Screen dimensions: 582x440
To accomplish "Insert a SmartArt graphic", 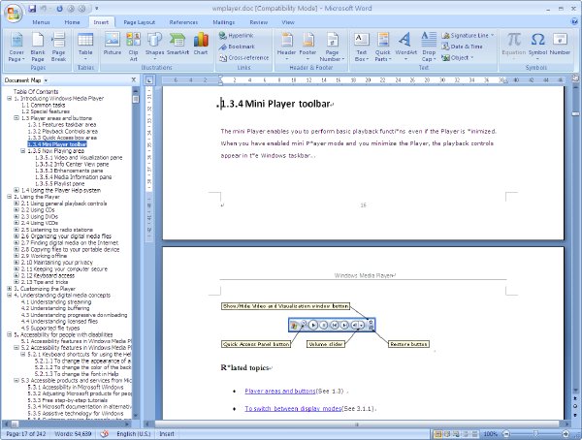I will point(178,45).
